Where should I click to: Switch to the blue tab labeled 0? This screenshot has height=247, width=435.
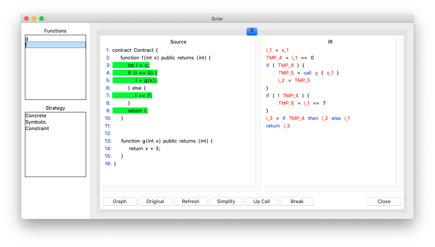[x=252, y=31]
